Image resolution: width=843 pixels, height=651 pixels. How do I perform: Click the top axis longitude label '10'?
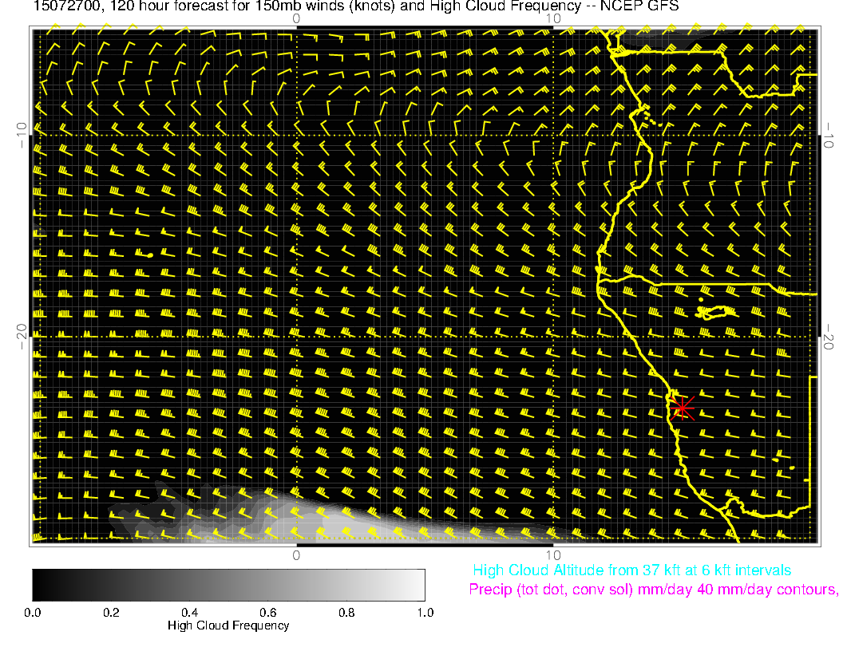point(552,18)
